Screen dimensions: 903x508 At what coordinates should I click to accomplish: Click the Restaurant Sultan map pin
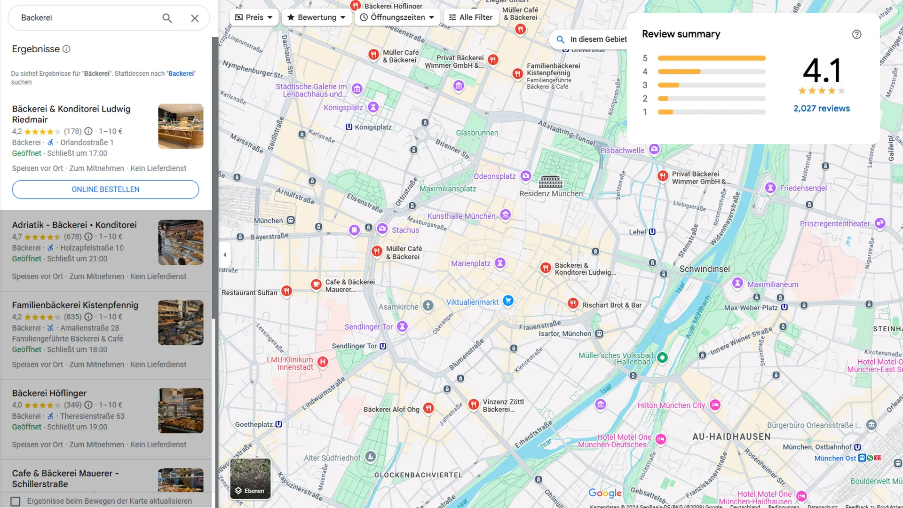(286, 291)
